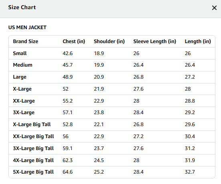Select the 3X-Large Big Tall row label
Screen dimensions: 221x184
(x=33, y=148)
